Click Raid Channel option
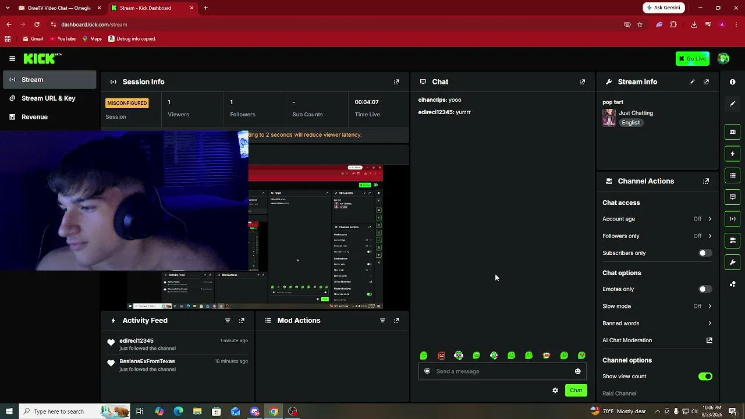 (x=619, y=393)
